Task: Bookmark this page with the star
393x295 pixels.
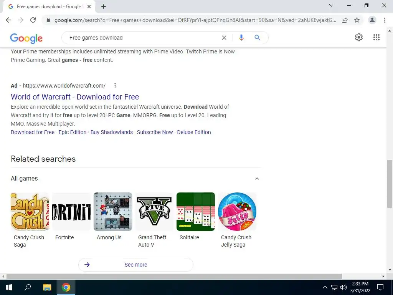Action: point(357,20)
